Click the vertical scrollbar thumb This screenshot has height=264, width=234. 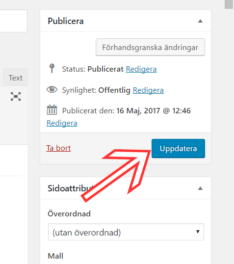pos(229,4)
